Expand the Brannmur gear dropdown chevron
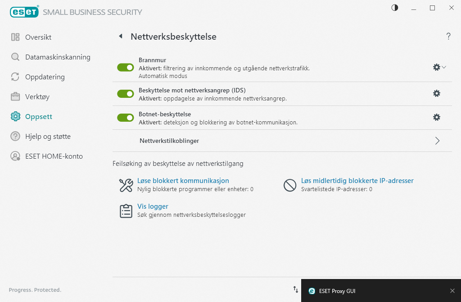Viewport: 461px width, 302px height. point(444,68)
